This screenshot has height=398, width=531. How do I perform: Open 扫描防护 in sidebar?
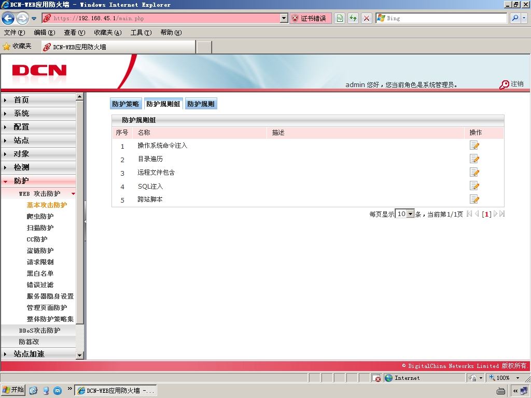pyautogui.click(x=40, y=228)
